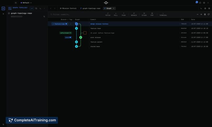Image resolution: width=212 pixels, height=127 pixels.
Task: Split editor vertically icon in tab bar
Action: click(x=205, y=8)
